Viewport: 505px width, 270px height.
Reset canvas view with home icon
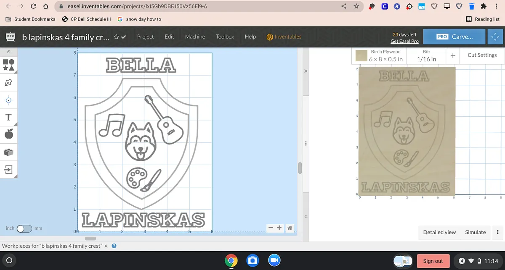pos(290,228)
